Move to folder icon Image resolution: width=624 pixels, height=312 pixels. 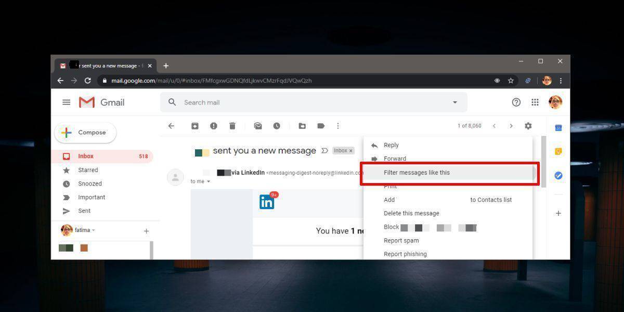(x=302, y=126)
